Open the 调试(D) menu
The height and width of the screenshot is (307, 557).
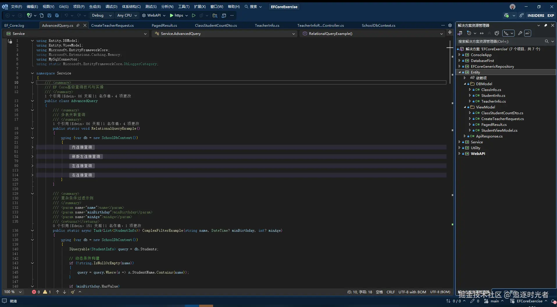coord(111,7)
